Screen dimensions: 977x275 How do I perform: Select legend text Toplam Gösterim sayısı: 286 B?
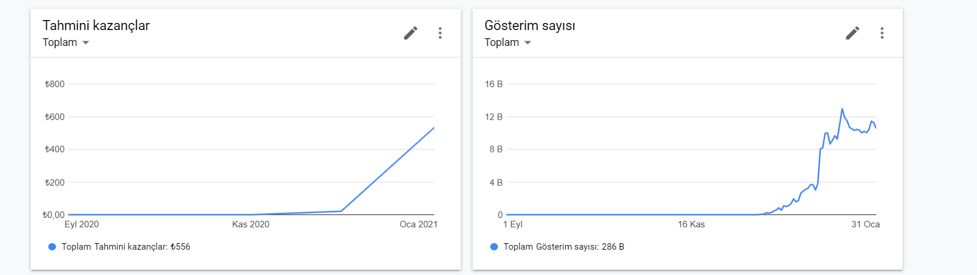tap(564, 247)
